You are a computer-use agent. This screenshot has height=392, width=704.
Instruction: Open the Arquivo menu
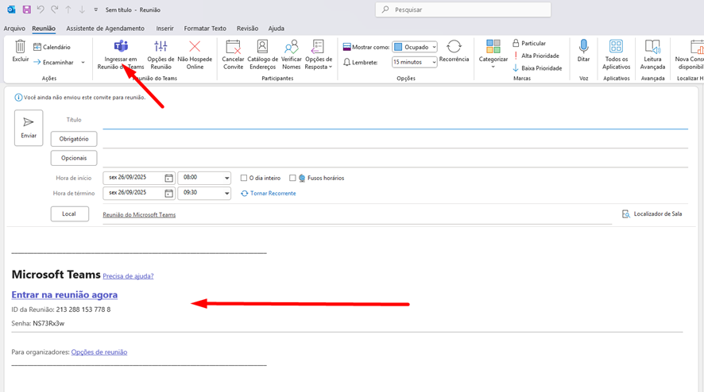tap(14, 29)
